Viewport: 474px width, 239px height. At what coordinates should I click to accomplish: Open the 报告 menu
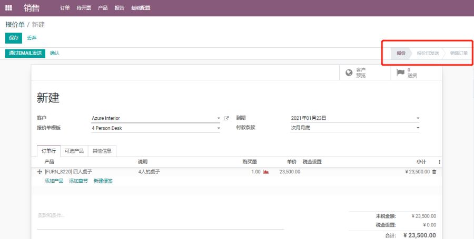(x=120, y=8)
